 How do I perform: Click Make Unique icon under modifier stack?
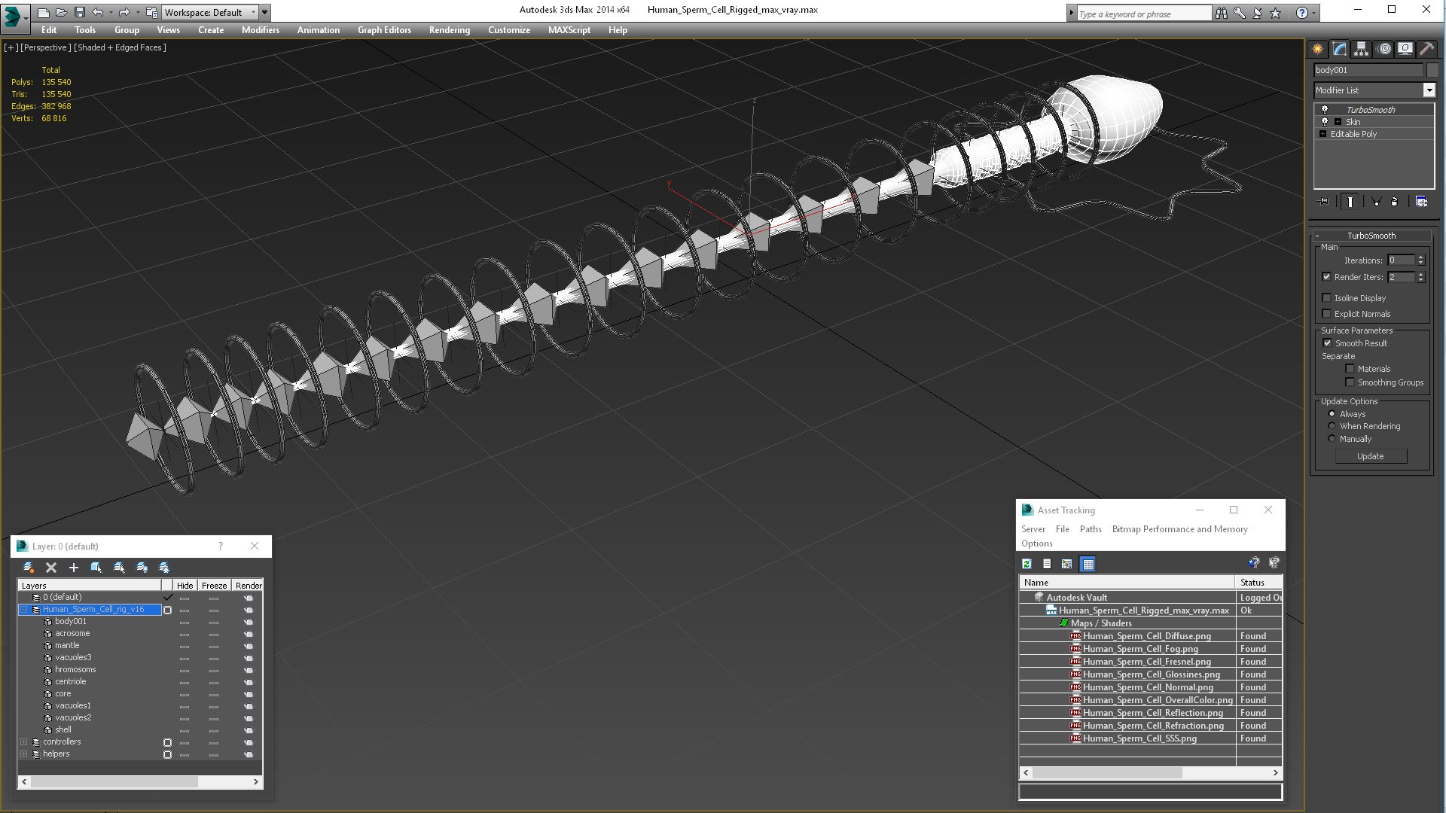coord(1376,202)
